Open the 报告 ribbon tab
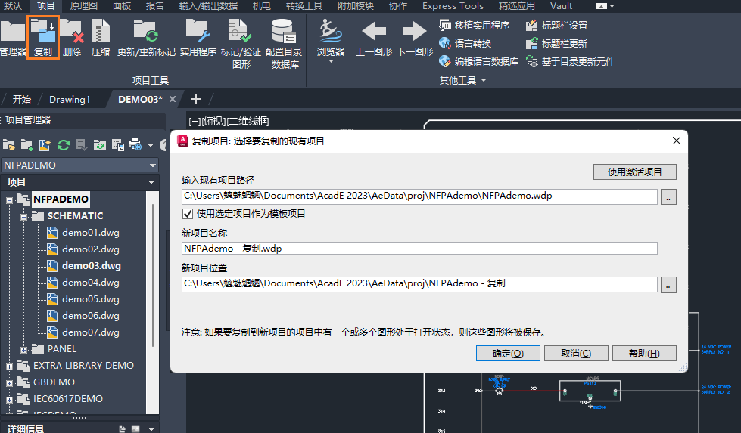The image size is (741, 433). click(x=155, y=6)
